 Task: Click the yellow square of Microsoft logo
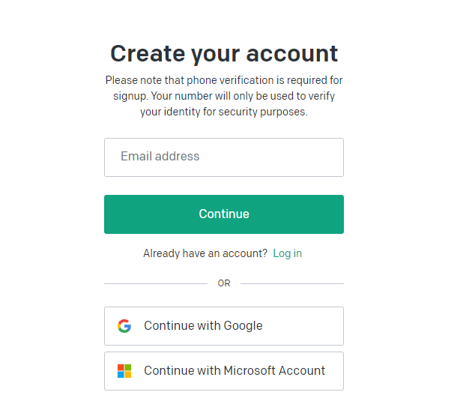128,375
